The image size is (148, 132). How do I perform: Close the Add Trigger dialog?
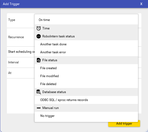pyautogui.click(x=141, y=4)
